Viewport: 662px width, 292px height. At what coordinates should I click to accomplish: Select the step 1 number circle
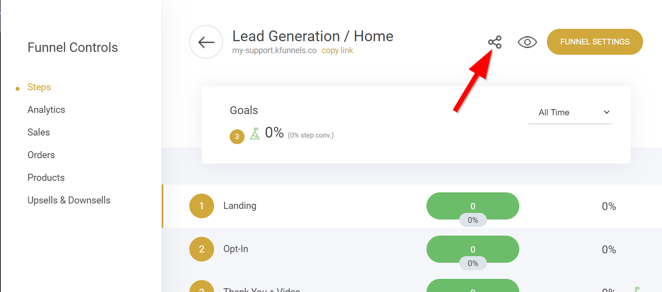202,206
